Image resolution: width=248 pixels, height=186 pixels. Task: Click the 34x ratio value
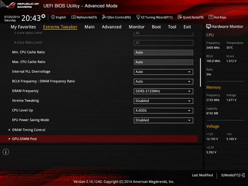point(208,74)
